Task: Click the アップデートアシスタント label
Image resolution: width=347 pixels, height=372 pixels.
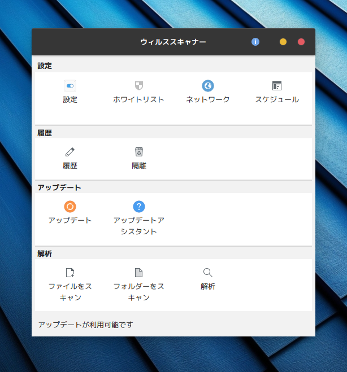Action: point(139,226)
